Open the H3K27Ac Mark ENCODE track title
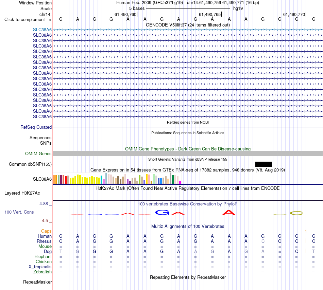 click(x=188, y=188)
